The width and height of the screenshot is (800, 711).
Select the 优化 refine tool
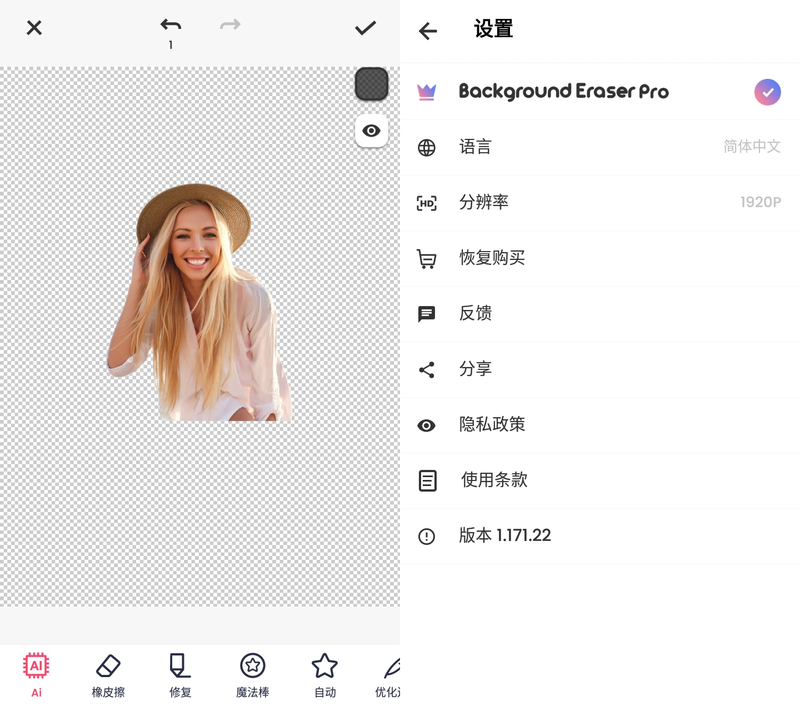(388, 675)
